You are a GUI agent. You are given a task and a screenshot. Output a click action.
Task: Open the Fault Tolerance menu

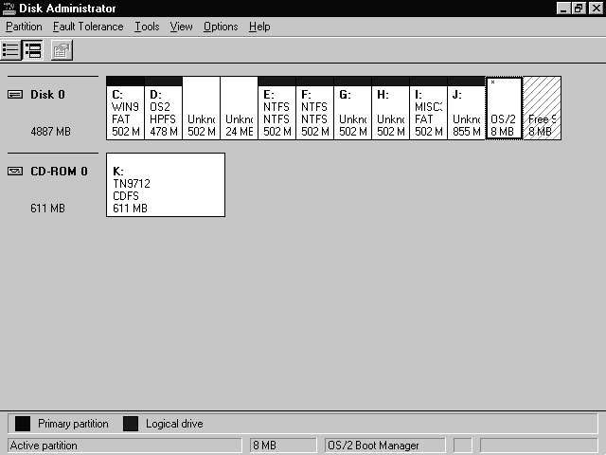pos(88,27)
